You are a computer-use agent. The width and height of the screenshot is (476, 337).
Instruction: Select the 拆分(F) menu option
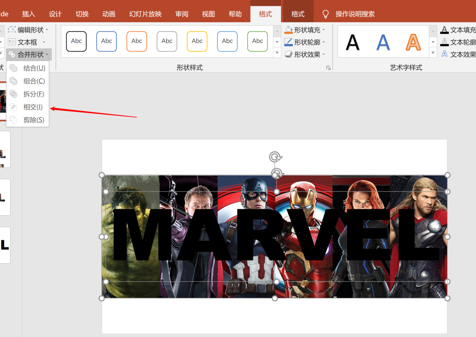coord(28,94)
